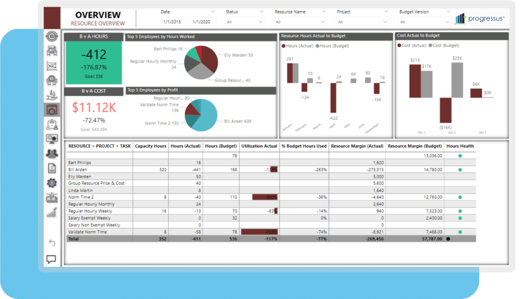This screenshot has height=299, width=520.
Task: Toggle Cost (Budget) legend marker
Action: [x=431, y=46]
